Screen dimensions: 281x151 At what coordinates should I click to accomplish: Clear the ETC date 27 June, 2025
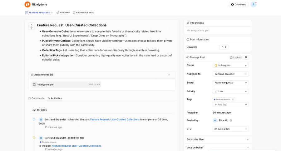pos(246,129)
